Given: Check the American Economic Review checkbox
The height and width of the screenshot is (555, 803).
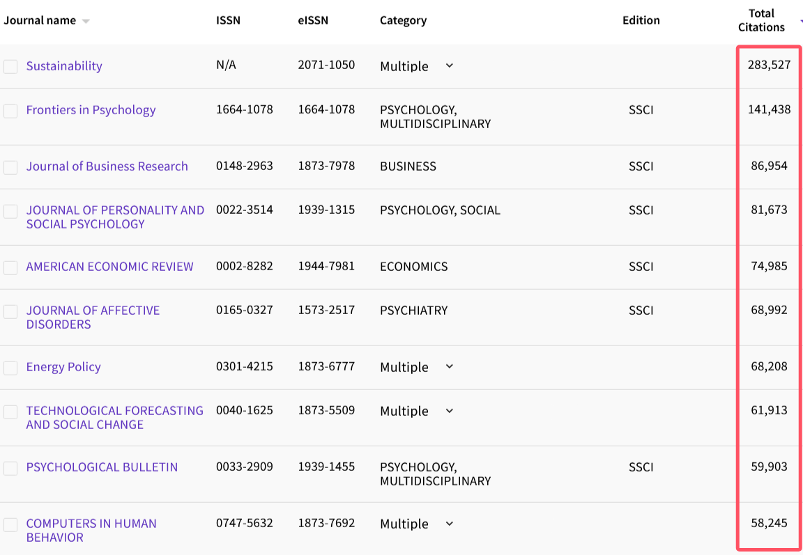Looking at the screenshot, I should point(10,267).
